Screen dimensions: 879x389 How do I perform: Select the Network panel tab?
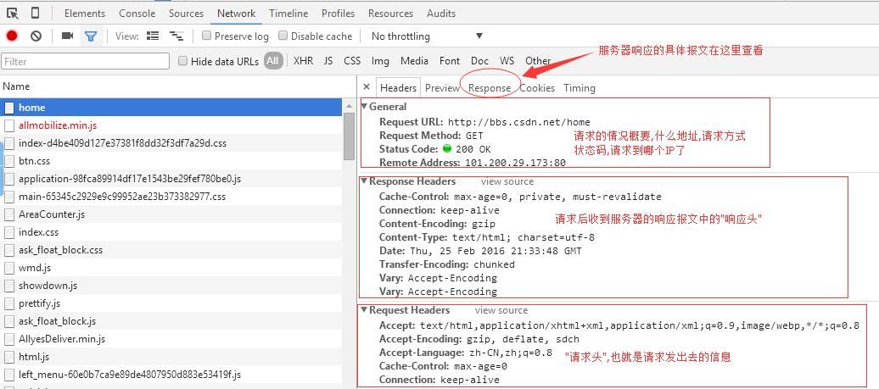(x=237, y=13)
